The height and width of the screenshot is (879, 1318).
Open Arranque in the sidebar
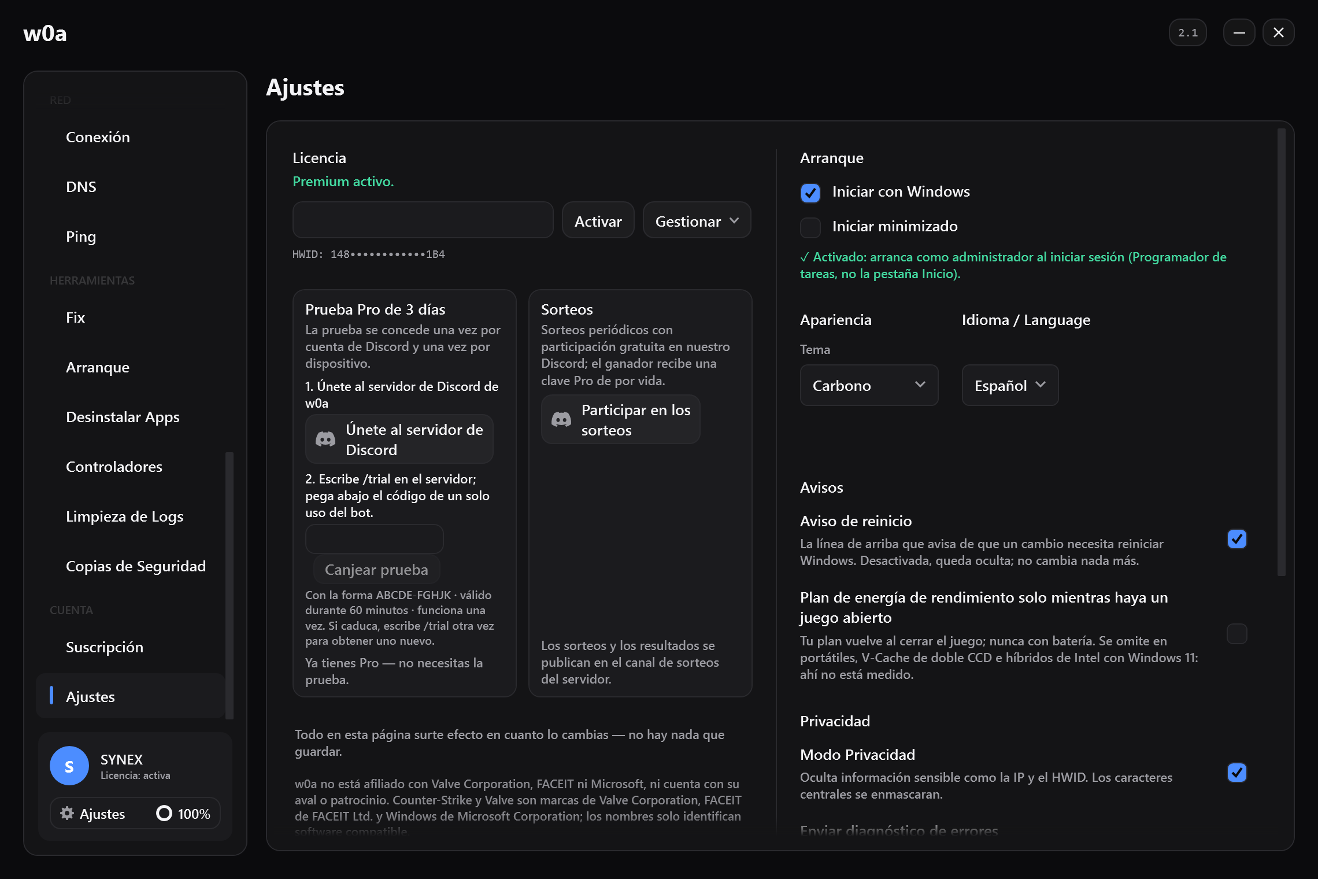131,367
